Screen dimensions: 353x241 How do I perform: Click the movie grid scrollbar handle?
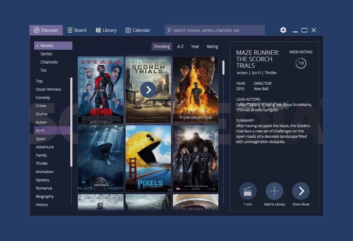[x=224, y=67]
